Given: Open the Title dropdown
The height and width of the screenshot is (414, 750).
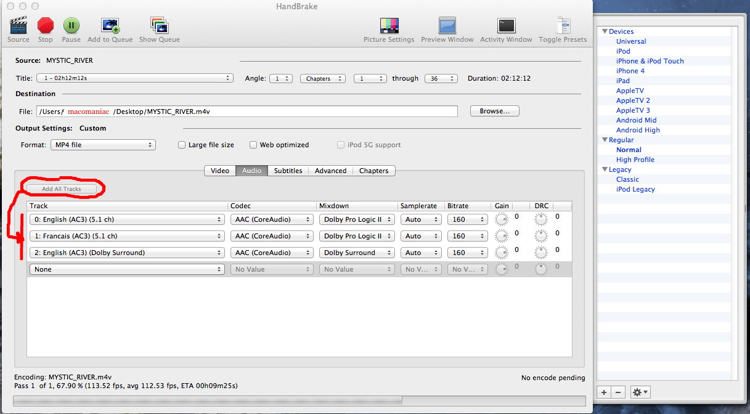Looking at the screenshot, I should [x=134, y=78].
